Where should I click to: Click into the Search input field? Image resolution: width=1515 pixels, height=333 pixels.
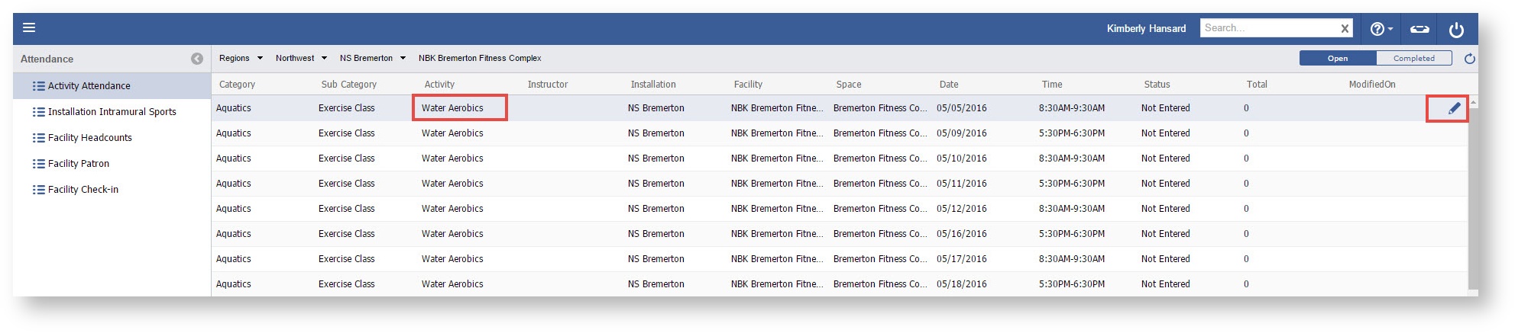pyautogui.click(x=1268, y=28)
